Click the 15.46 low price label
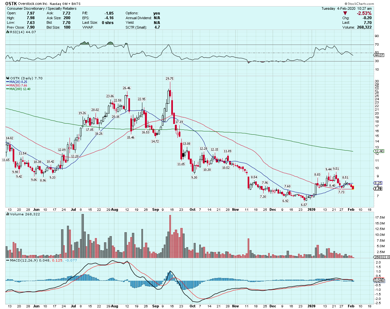Image resolution: width=390 pixels, height=309 pixels. 131,138
